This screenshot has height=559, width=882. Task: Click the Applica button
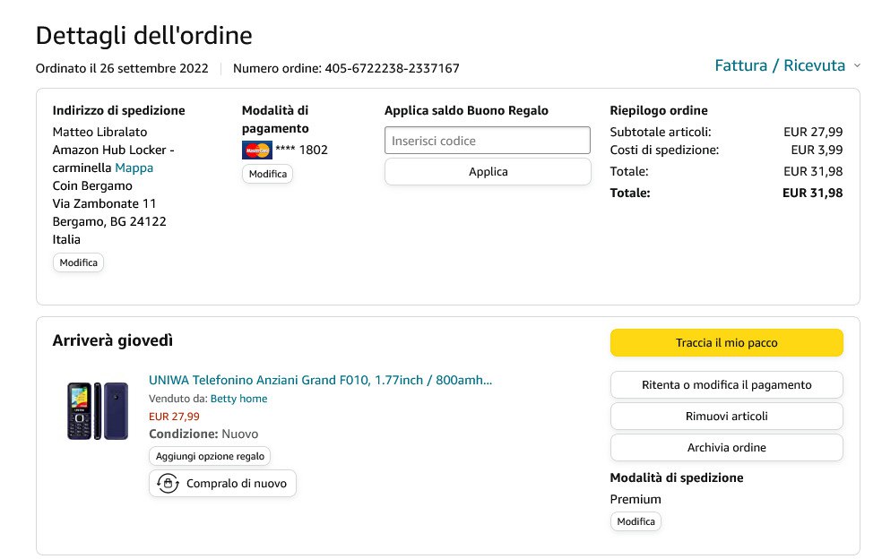pyautogui.click(x=488, y=171)
